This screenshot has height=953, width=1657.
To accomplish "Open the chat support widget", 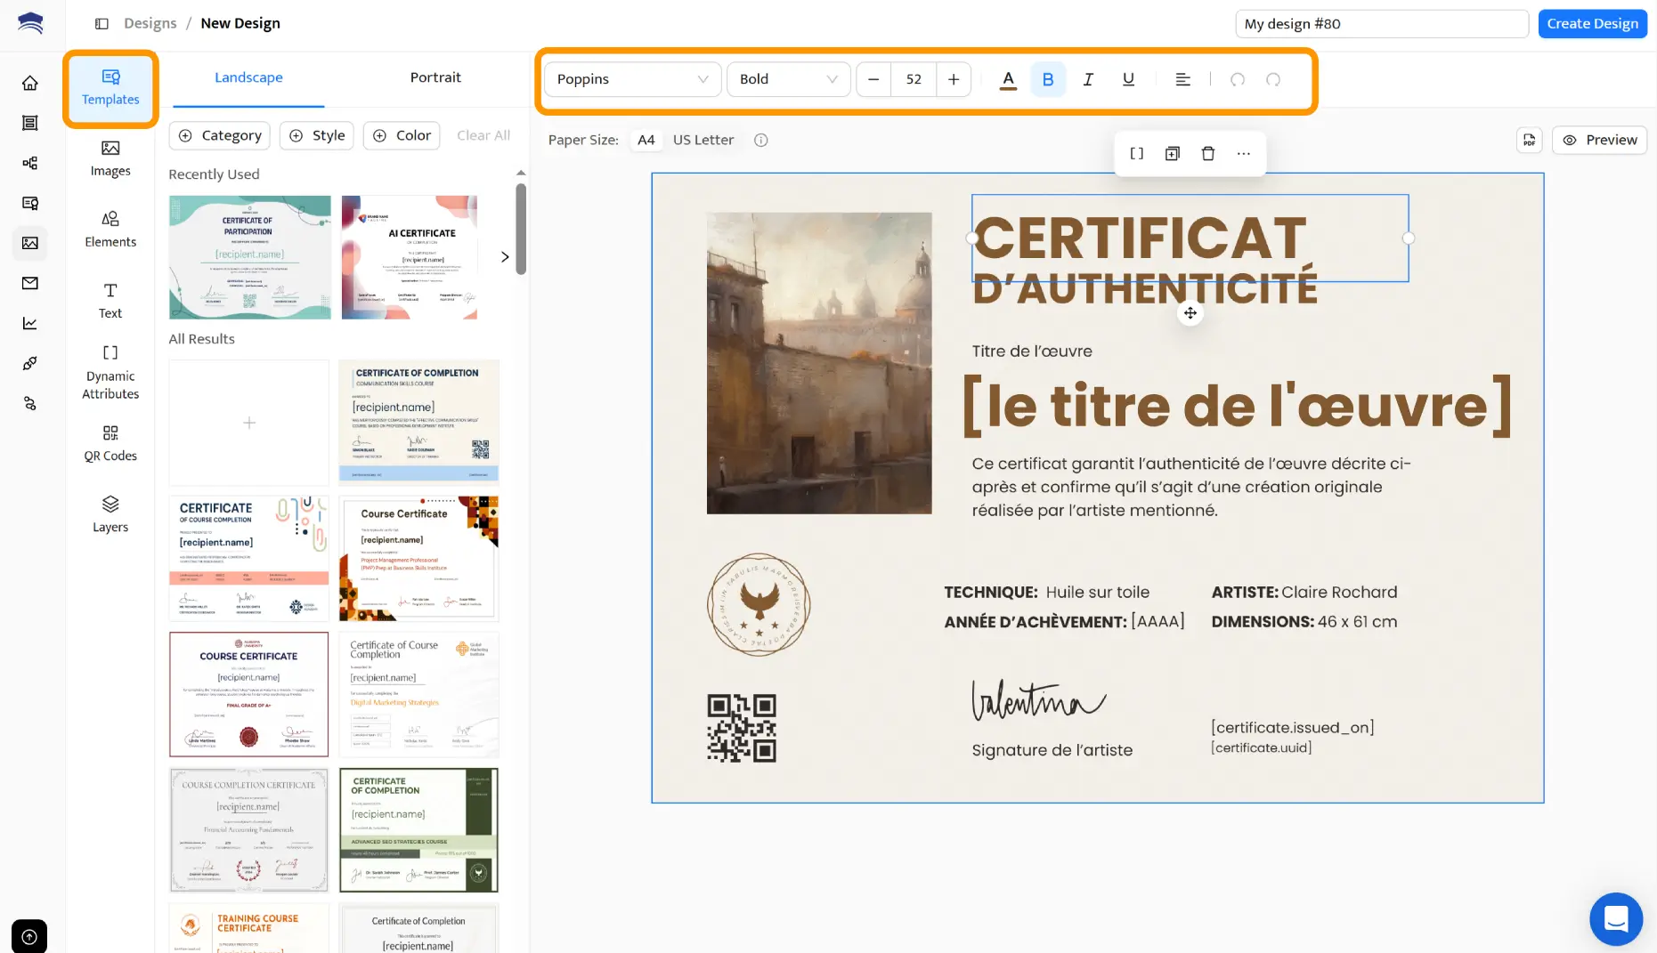I will (x=1616, y=918).
